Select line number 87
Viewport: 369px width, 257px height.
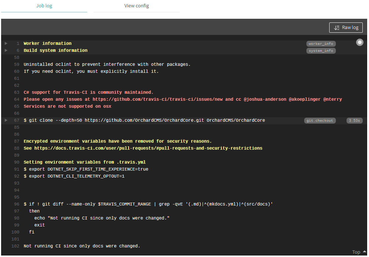tap(17, 141)
